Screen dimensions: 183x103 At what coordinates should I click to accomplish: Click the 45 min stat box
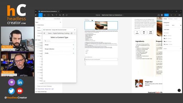(144, 32)
